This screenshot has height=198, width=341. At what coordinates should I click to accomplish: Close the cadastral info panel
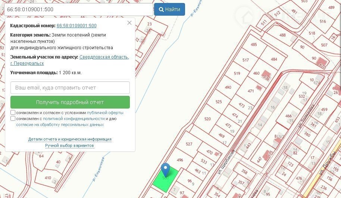129,23
